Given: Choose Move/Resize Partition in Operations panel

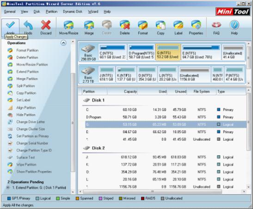Looking at the screenshot, I should click(x=32, y=65).
